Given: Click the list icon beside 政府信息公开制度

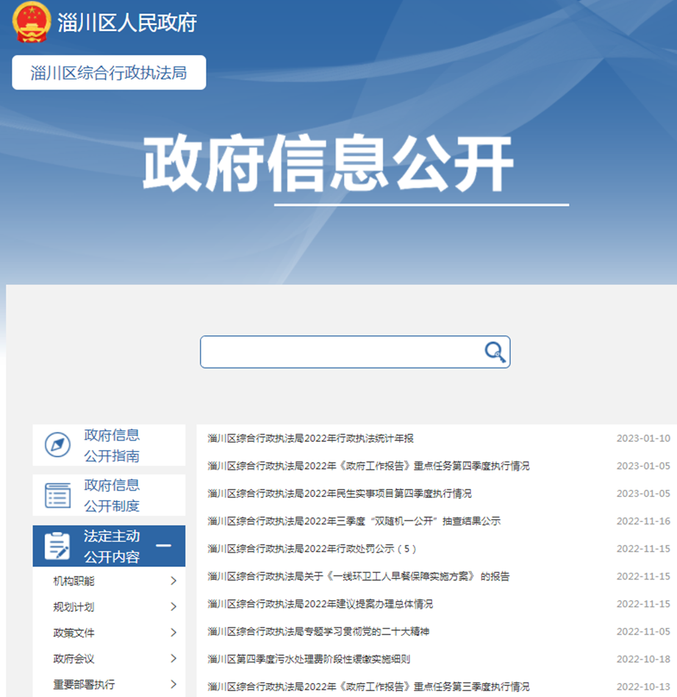Looking at the screenshot, I should click(x=57, y=495).
